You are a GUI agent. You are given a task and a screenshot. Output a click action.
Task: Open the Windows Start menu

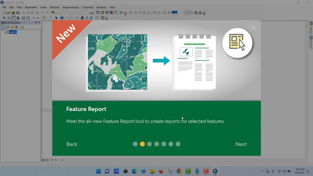click(x=98, y=171)
